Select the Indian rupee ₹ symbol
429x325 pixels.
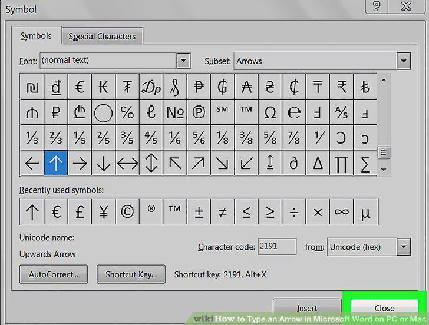[341, 87]
